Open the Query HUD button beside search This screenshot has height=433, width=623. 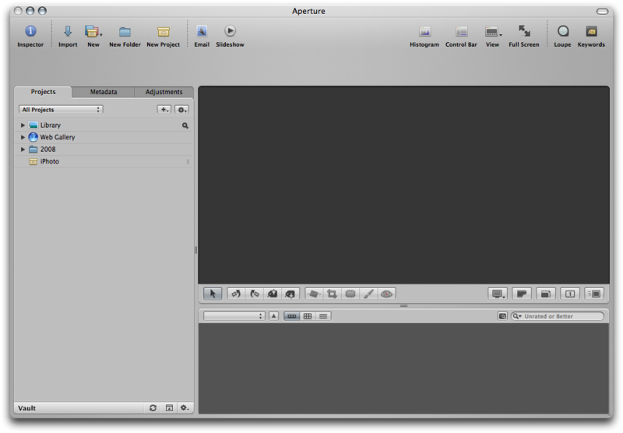coord(502,316)
